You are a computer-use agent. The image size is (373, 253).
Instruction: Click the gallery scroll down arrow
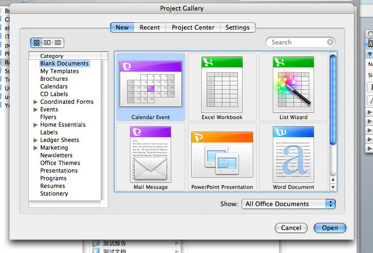[333, 187]
